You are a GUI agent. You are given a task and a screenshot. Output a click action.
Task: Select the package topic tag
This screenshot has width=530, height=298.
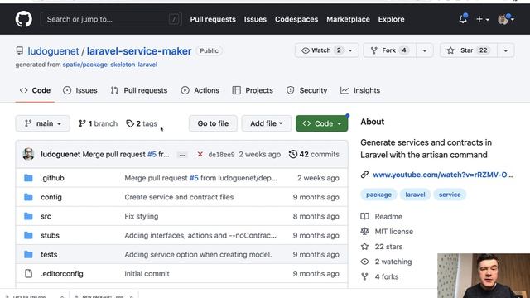pos(378,195)
